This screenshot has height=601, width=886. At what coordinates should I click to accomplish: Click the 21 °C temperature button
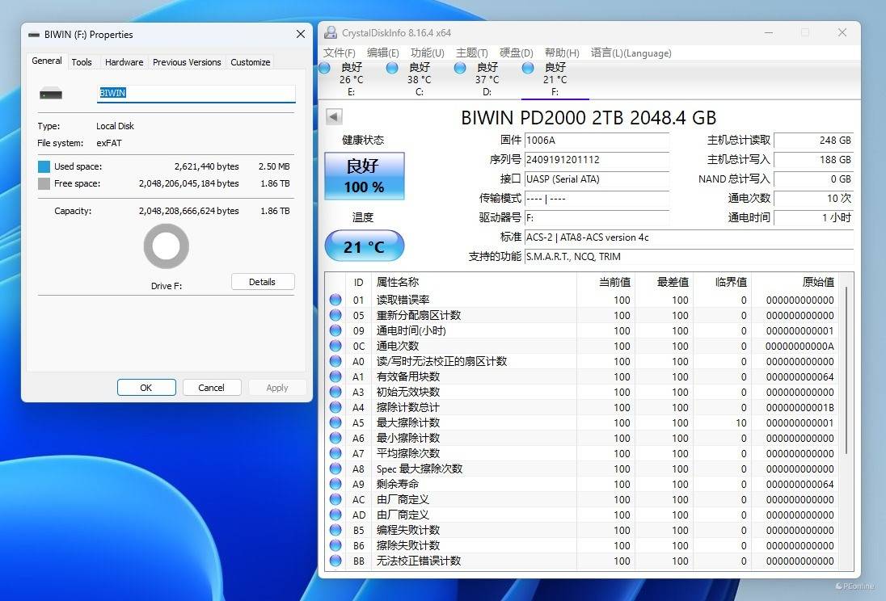pos(365,246)
